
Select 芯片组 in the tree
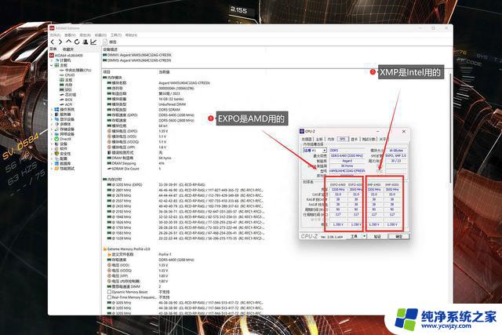coord(68,94)
